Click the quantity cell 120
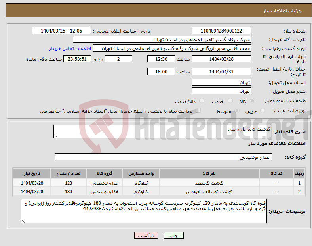Image resolution: width=312 pixels, height=246 pixels. coord(68,183)
